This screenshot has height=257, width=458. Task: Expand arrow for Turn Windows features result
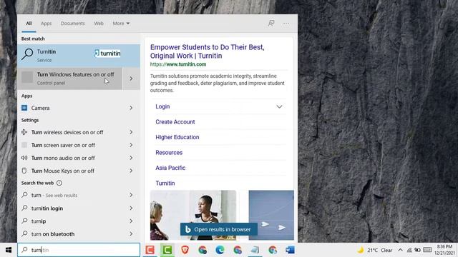(x=131, y=79)
